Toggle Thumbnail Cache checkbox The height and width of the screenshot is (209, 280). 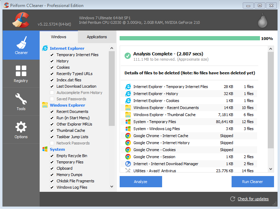tap(52, 130)
